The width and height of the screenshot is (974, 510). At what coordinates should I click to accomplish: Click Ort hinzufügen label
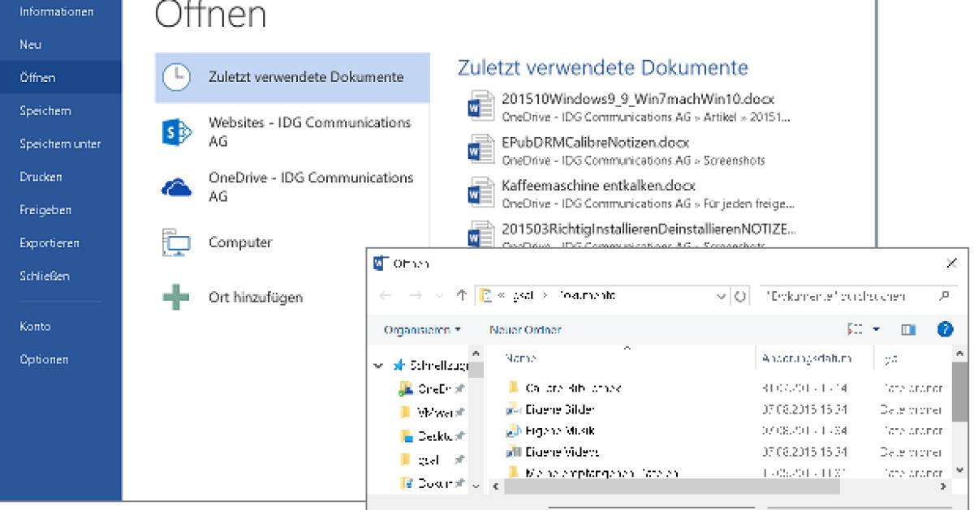pos(256,298)
